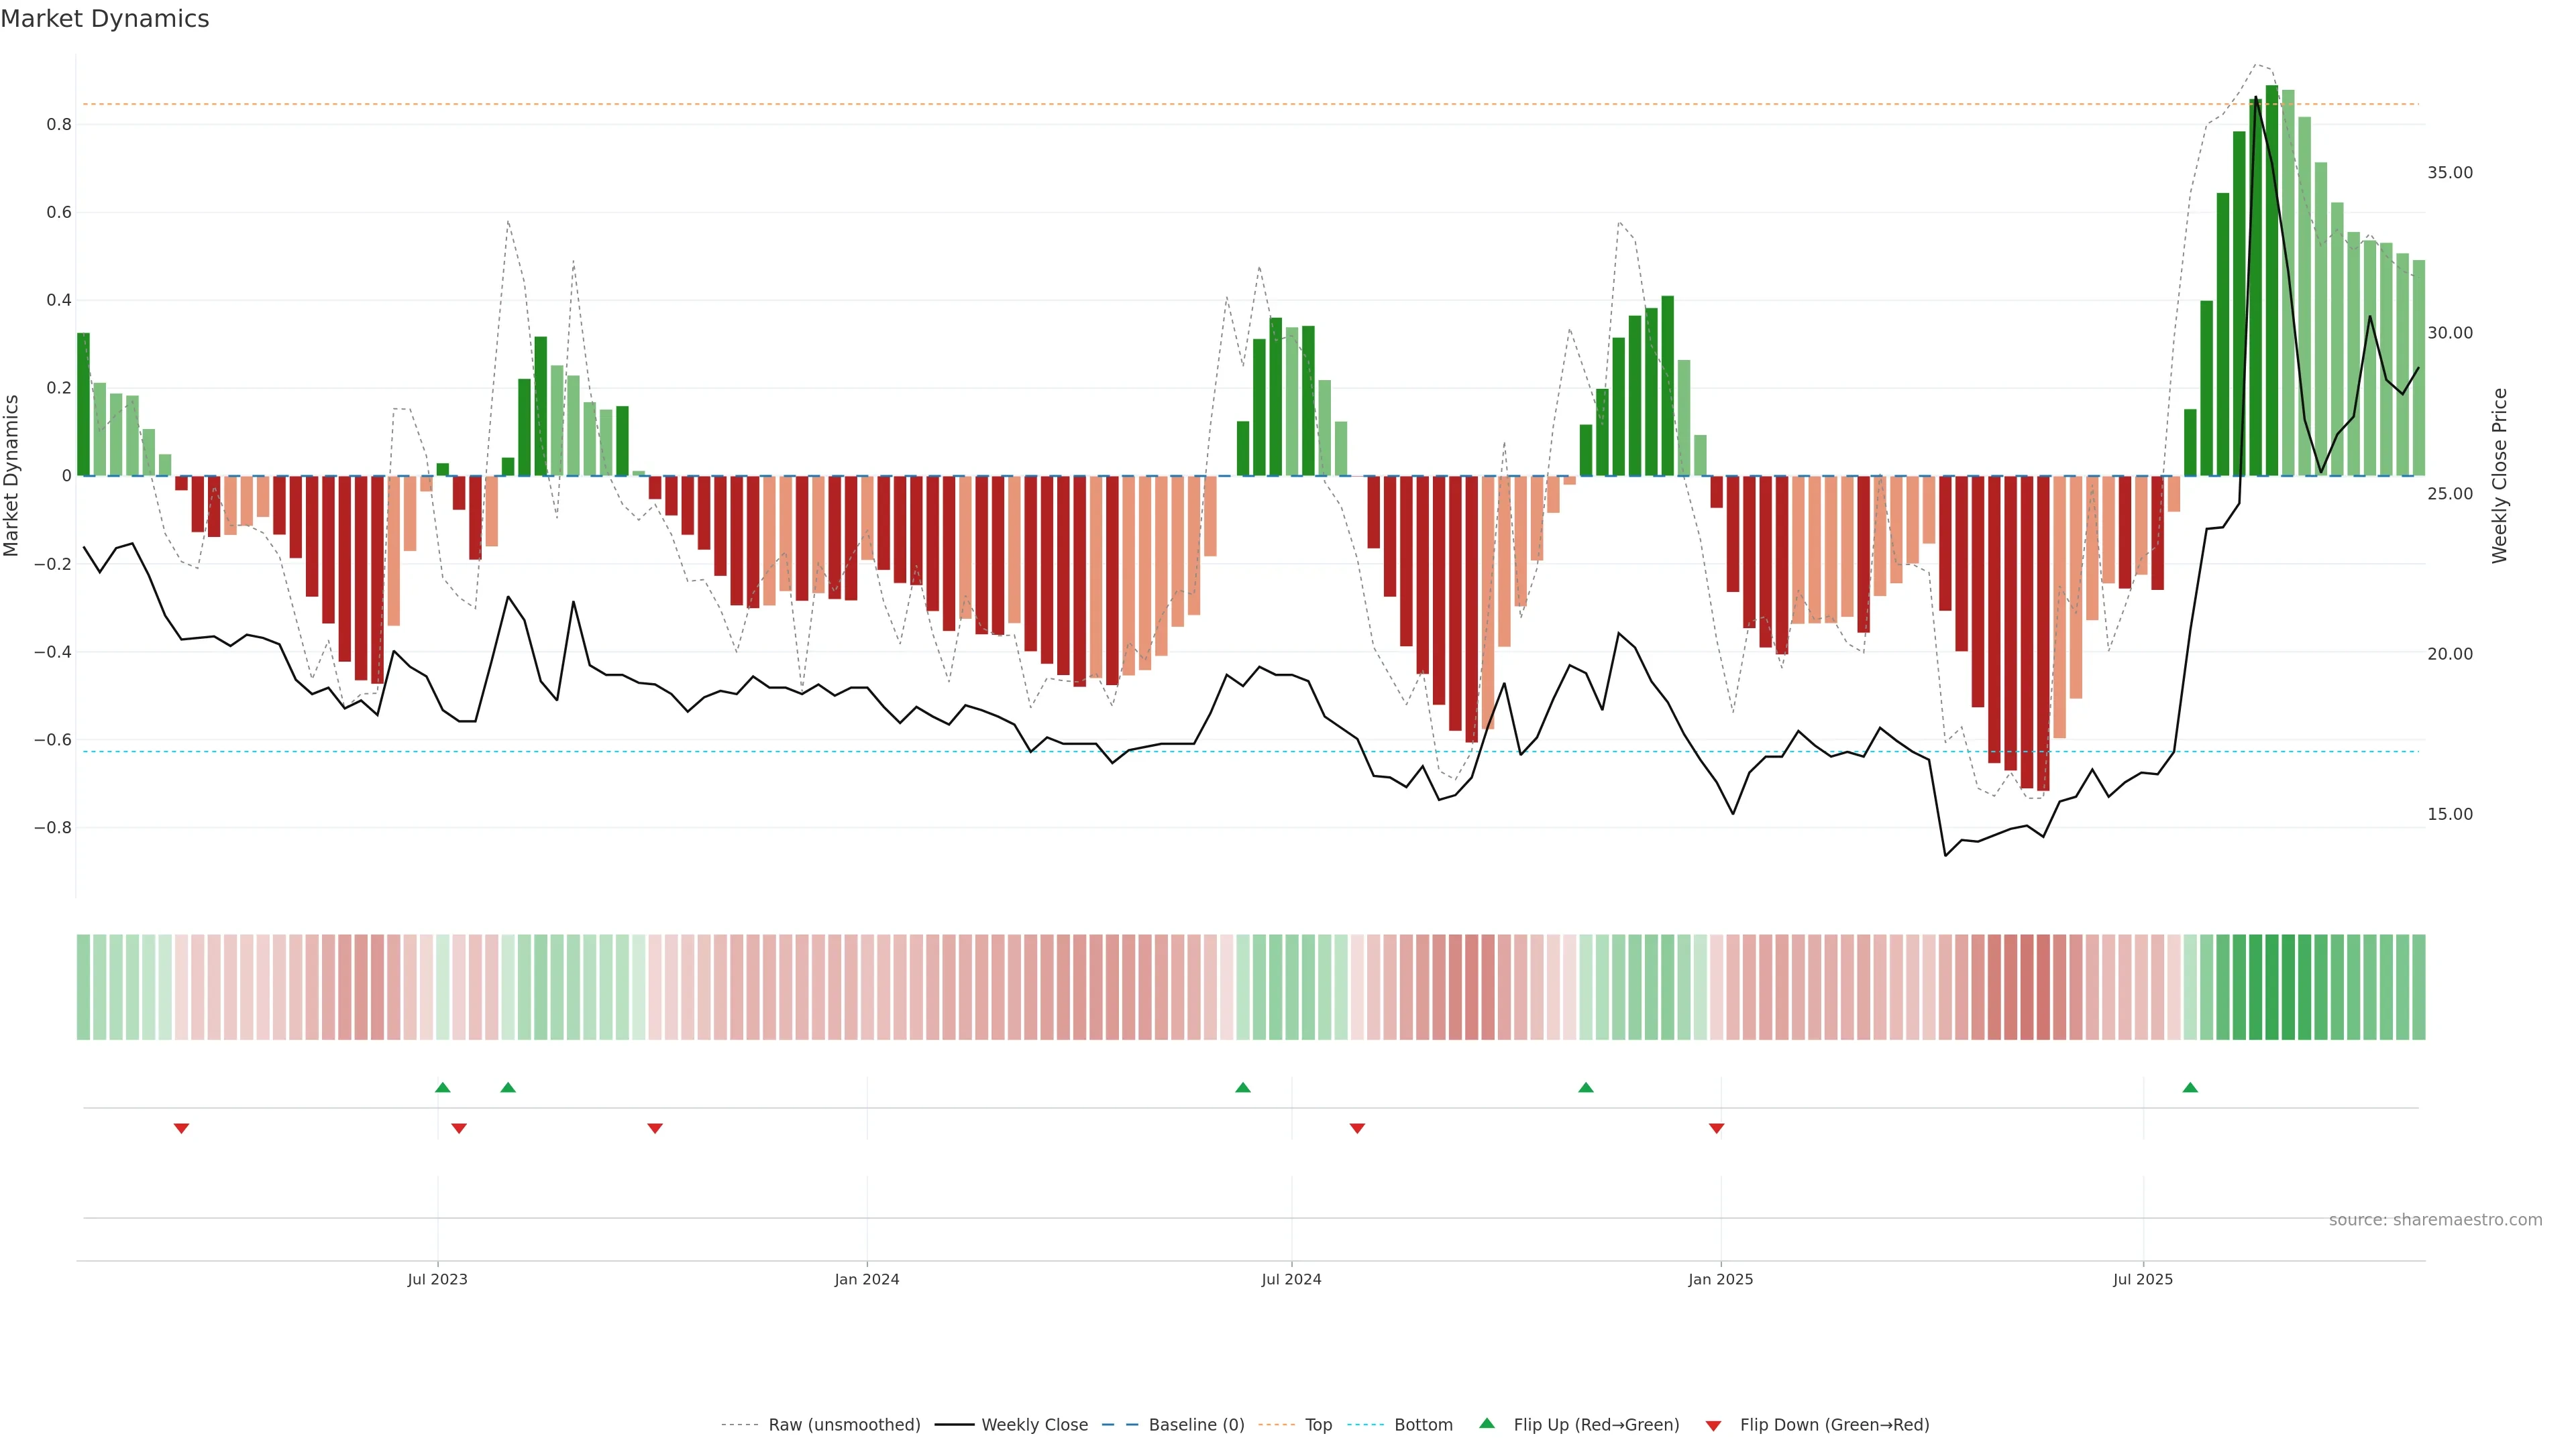Click the Market Dynamics chart title
The width and height of the screenshot is (2576, 1448).
pos(105,19)
